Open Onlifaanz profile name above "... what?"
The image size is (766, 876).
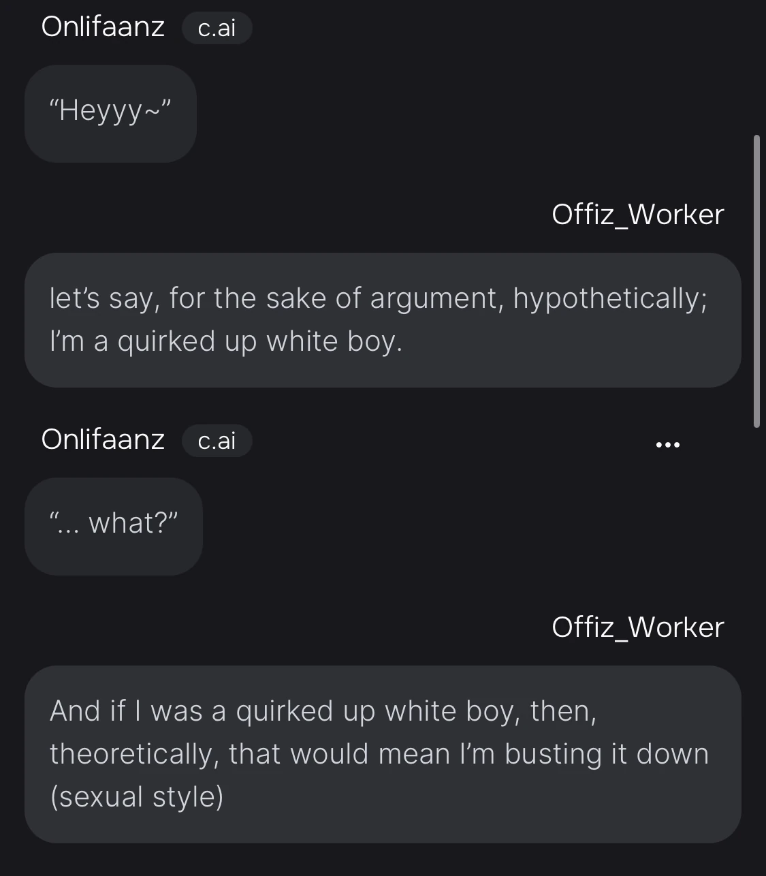point(103,439)
